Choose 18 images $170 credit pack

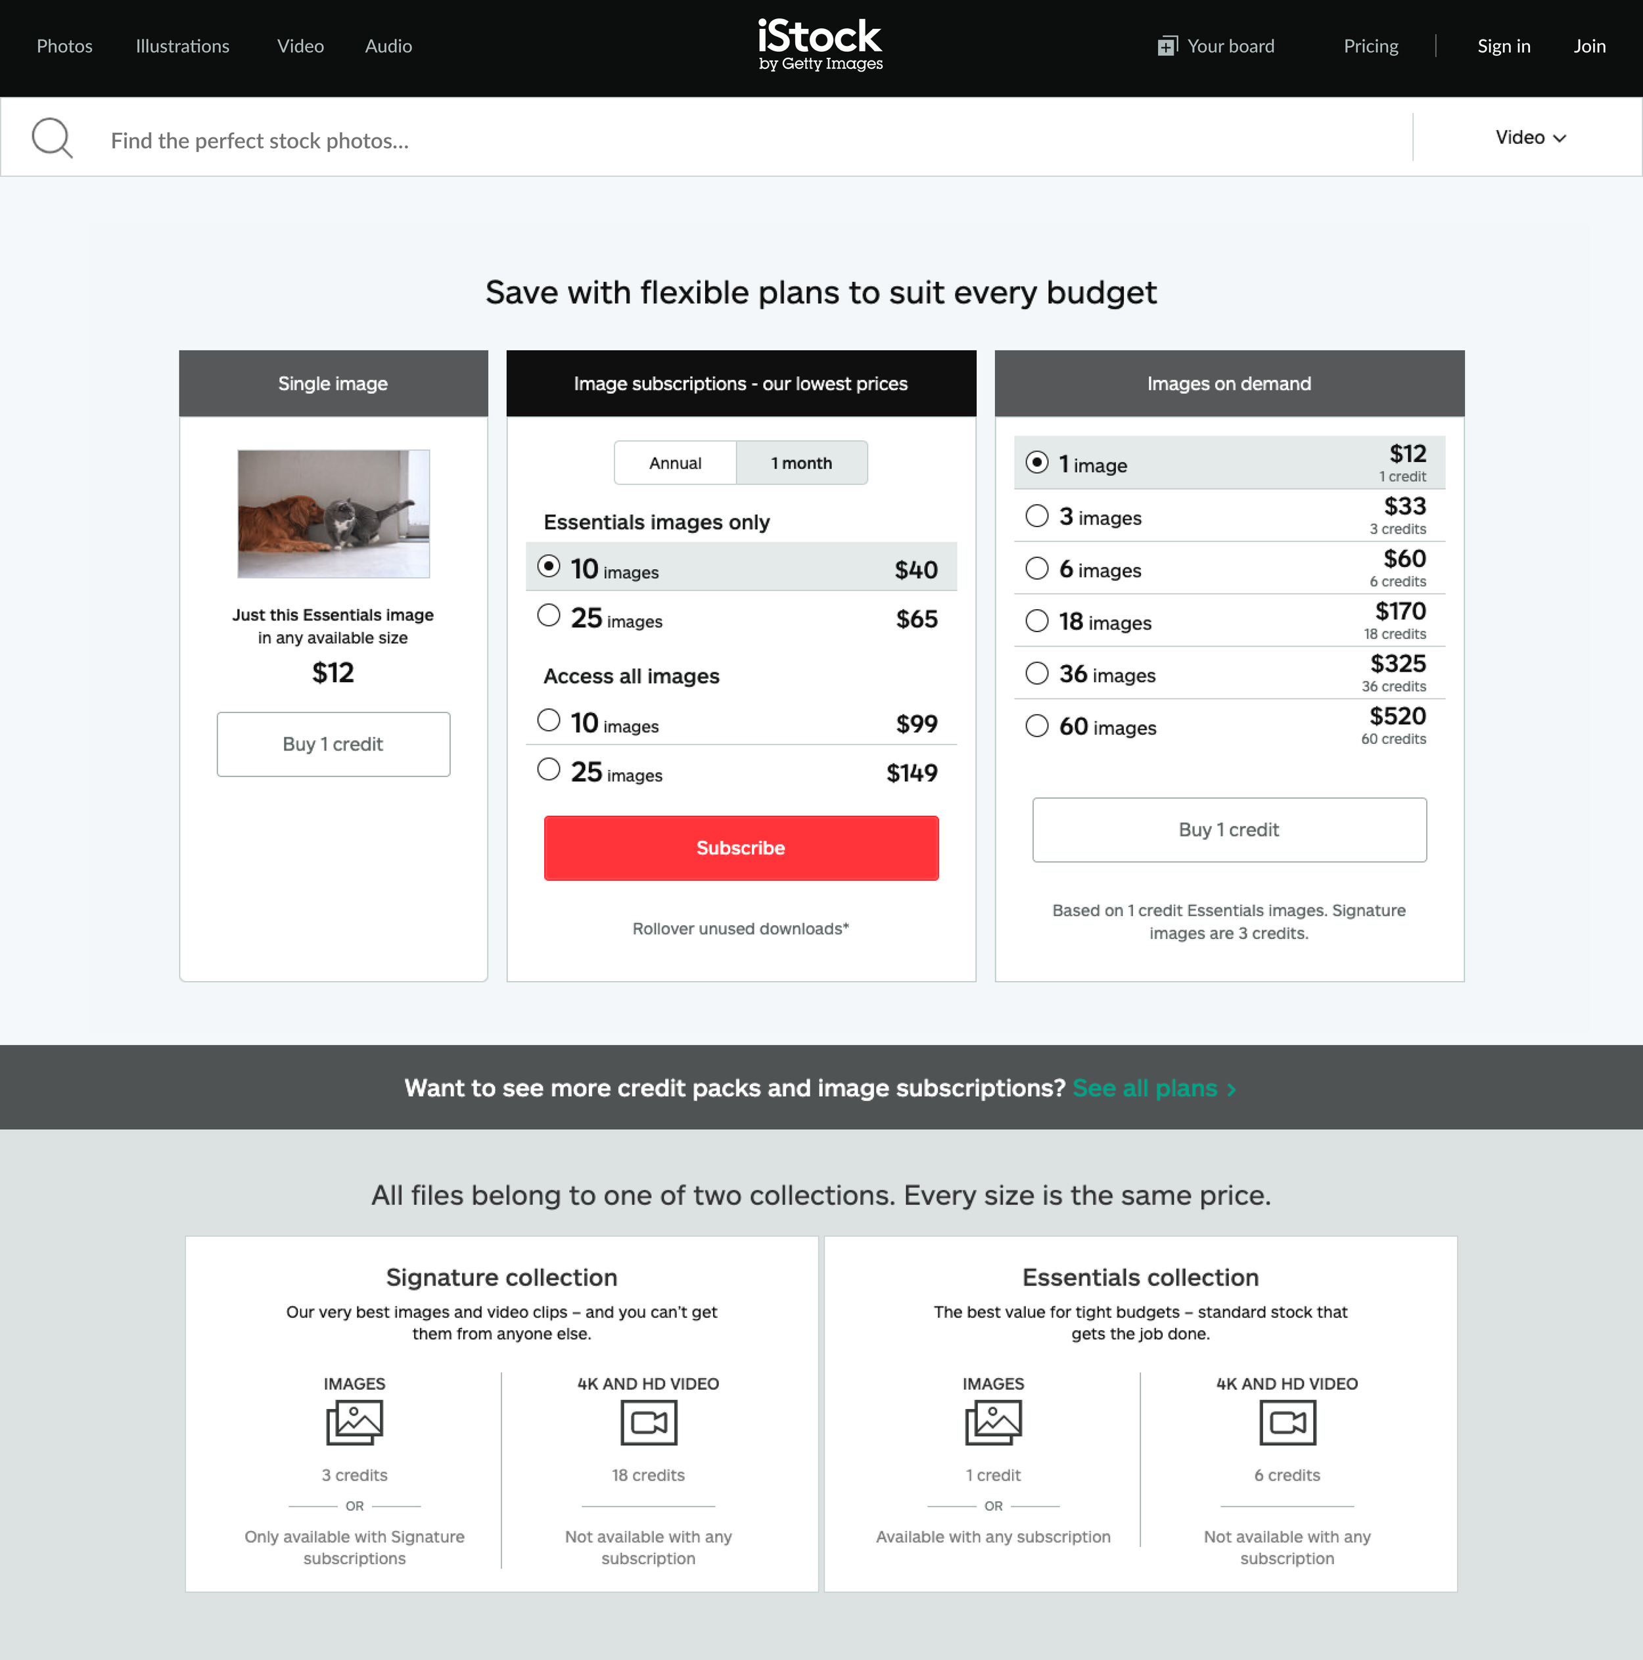click(1229, 620)
